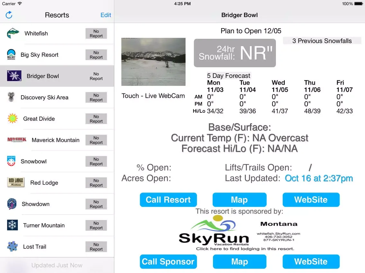365x273 pixels.
Task: Click the Whitefish resort fish logo
Action: 13,33
